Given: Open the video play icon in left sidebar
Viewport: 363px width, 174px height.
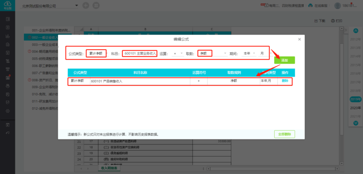Looking at the screenshot, I should (8, 125).
